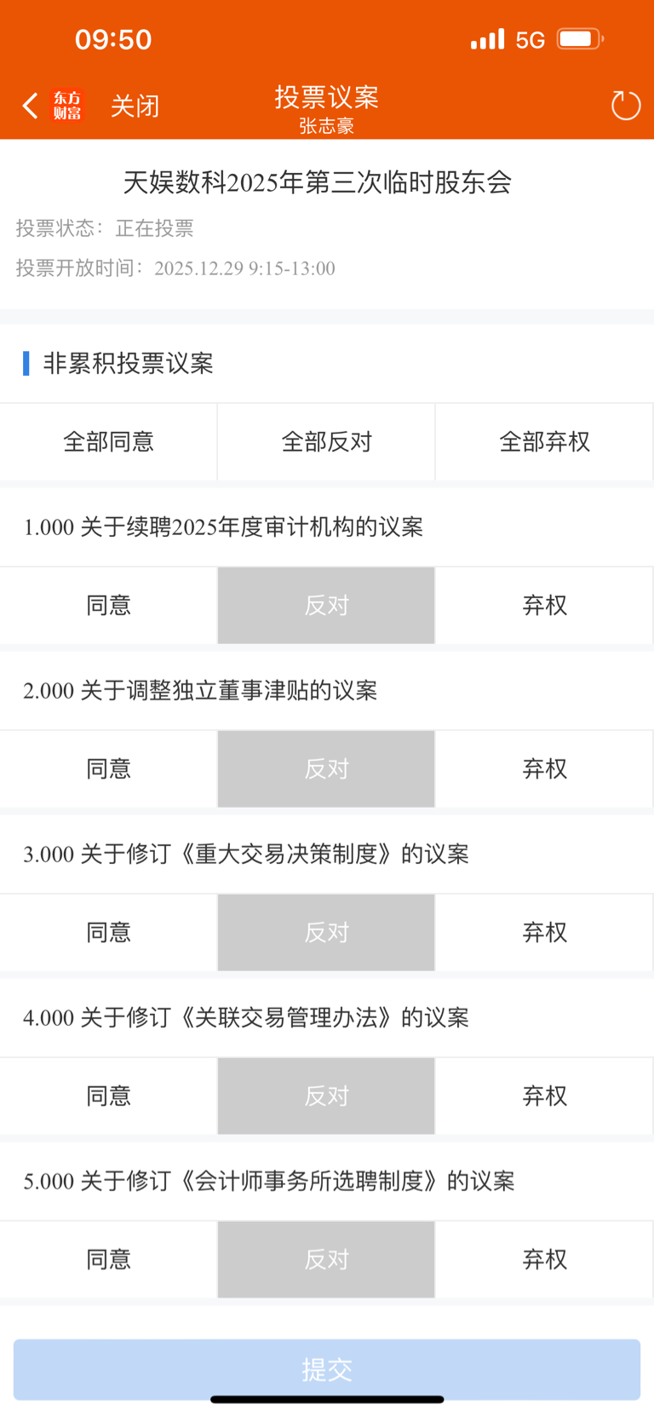Choose 同意 for proposal 4.000 关联交易管理办法
Screen dimensions: 654x1416
(x=108, y=1097)
